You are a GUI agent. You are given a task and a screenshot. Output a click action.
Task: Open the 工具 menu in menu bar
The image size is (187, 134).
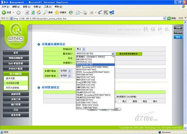pyautogui.click(x=48, y=7)
